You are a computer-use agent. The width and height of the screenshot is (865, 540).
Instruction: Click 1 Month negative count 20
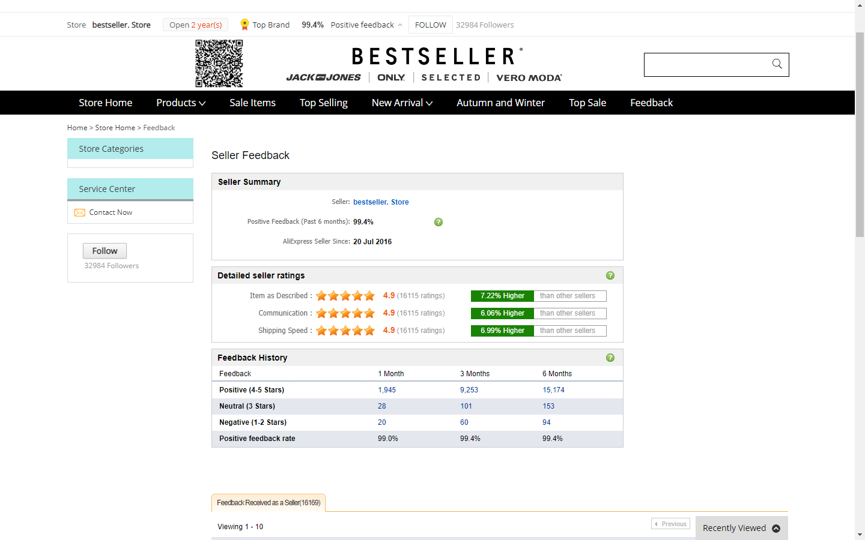(382, 422)
